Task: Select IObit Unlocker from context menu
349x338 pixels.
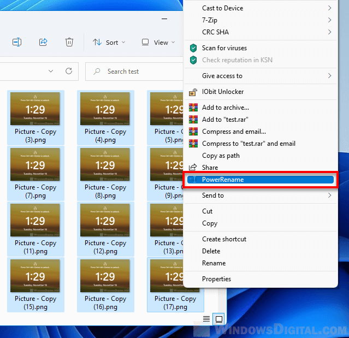Action: tap(261, 92)
